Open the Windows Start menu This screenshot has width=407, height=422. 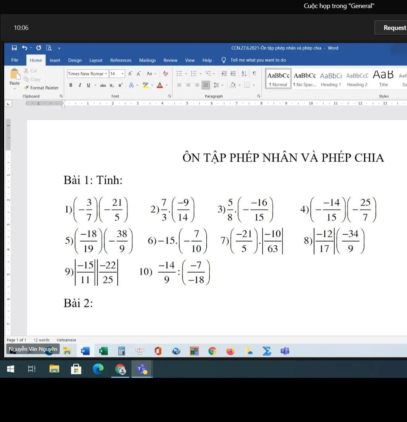tap(10, 369)
